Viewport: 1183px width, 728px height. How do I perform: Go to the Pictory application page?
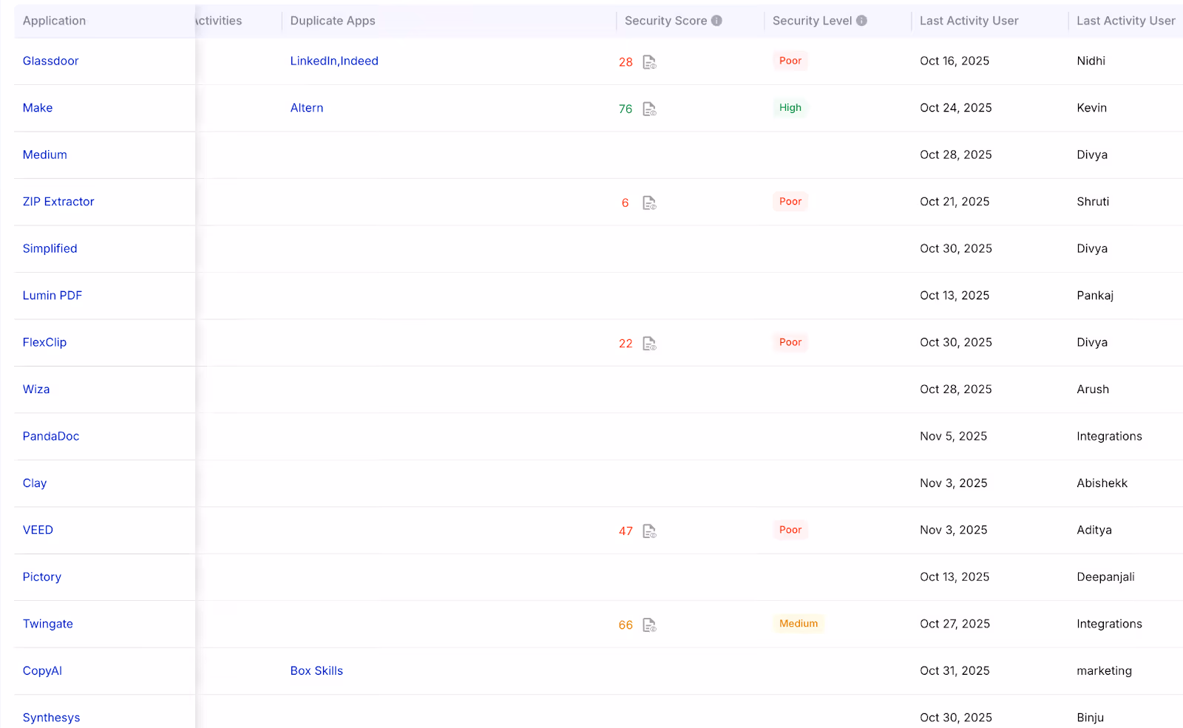(42, 577)
